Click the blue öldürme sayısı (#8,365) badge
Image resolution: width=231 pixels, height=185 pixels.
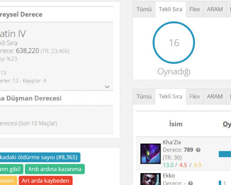click(40, 157)
